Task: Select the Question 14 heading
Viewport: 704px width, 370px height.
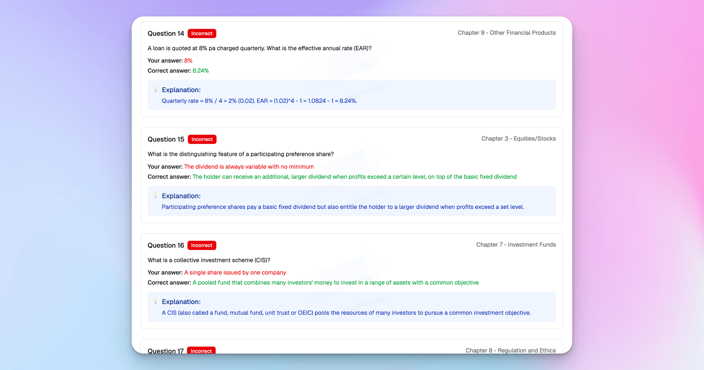Action: coord(166,33)
